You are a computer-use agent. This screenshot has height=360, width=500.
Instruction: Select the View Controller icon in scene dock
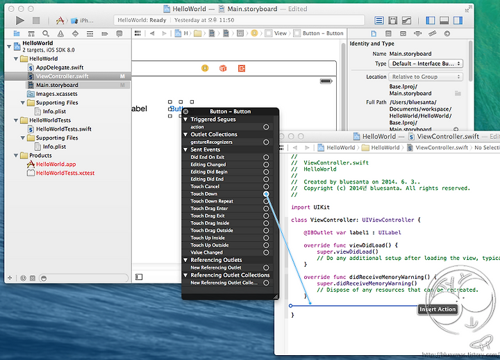point(205,68)
